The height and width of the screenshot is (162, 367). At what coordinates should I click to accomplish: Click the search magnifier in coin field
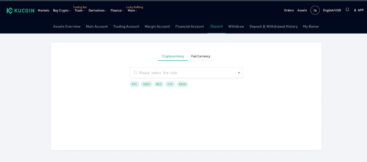[135, 72]
